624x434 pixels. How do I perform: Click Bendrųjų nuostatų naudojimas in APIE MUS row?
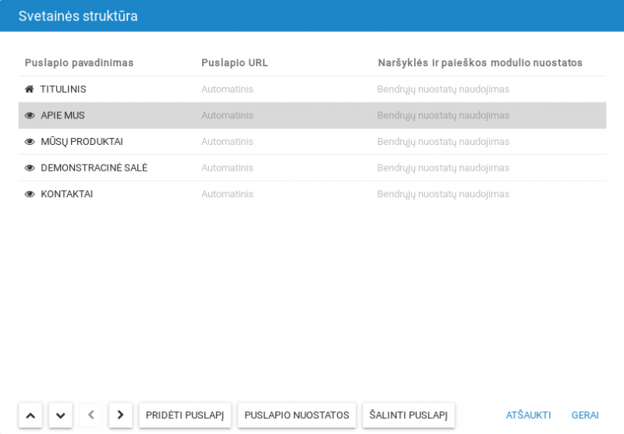(x=443, y=115)
